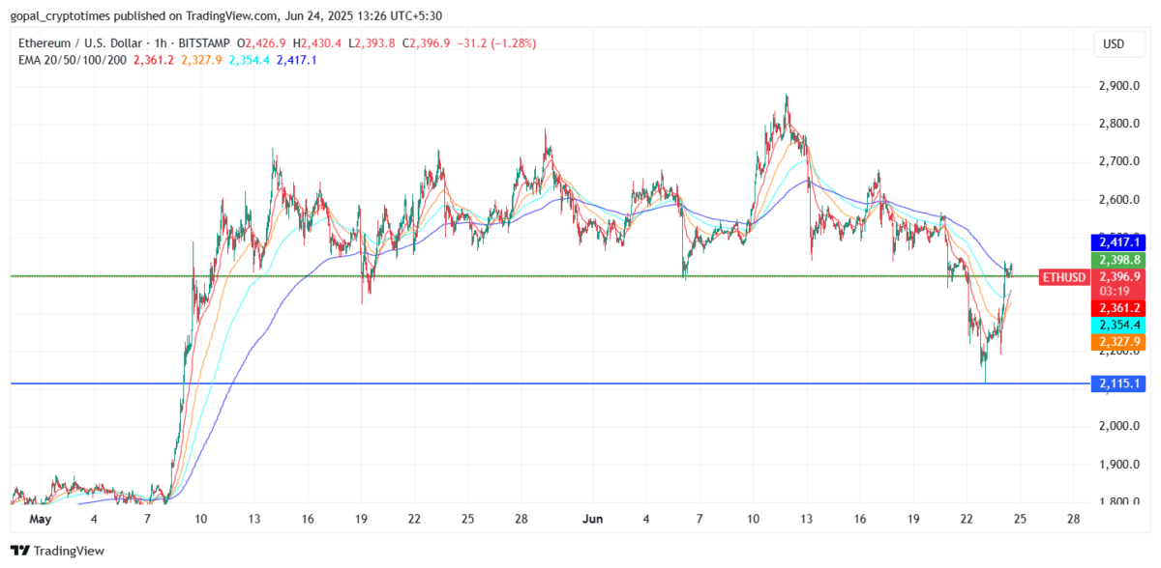Click the green 2,398.8 price axis tag

1118,260
